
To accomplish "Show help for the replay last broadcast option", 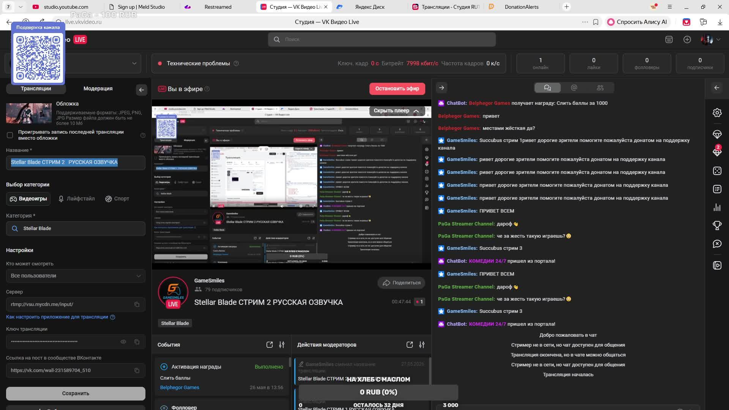I will (x=143, y=135).
